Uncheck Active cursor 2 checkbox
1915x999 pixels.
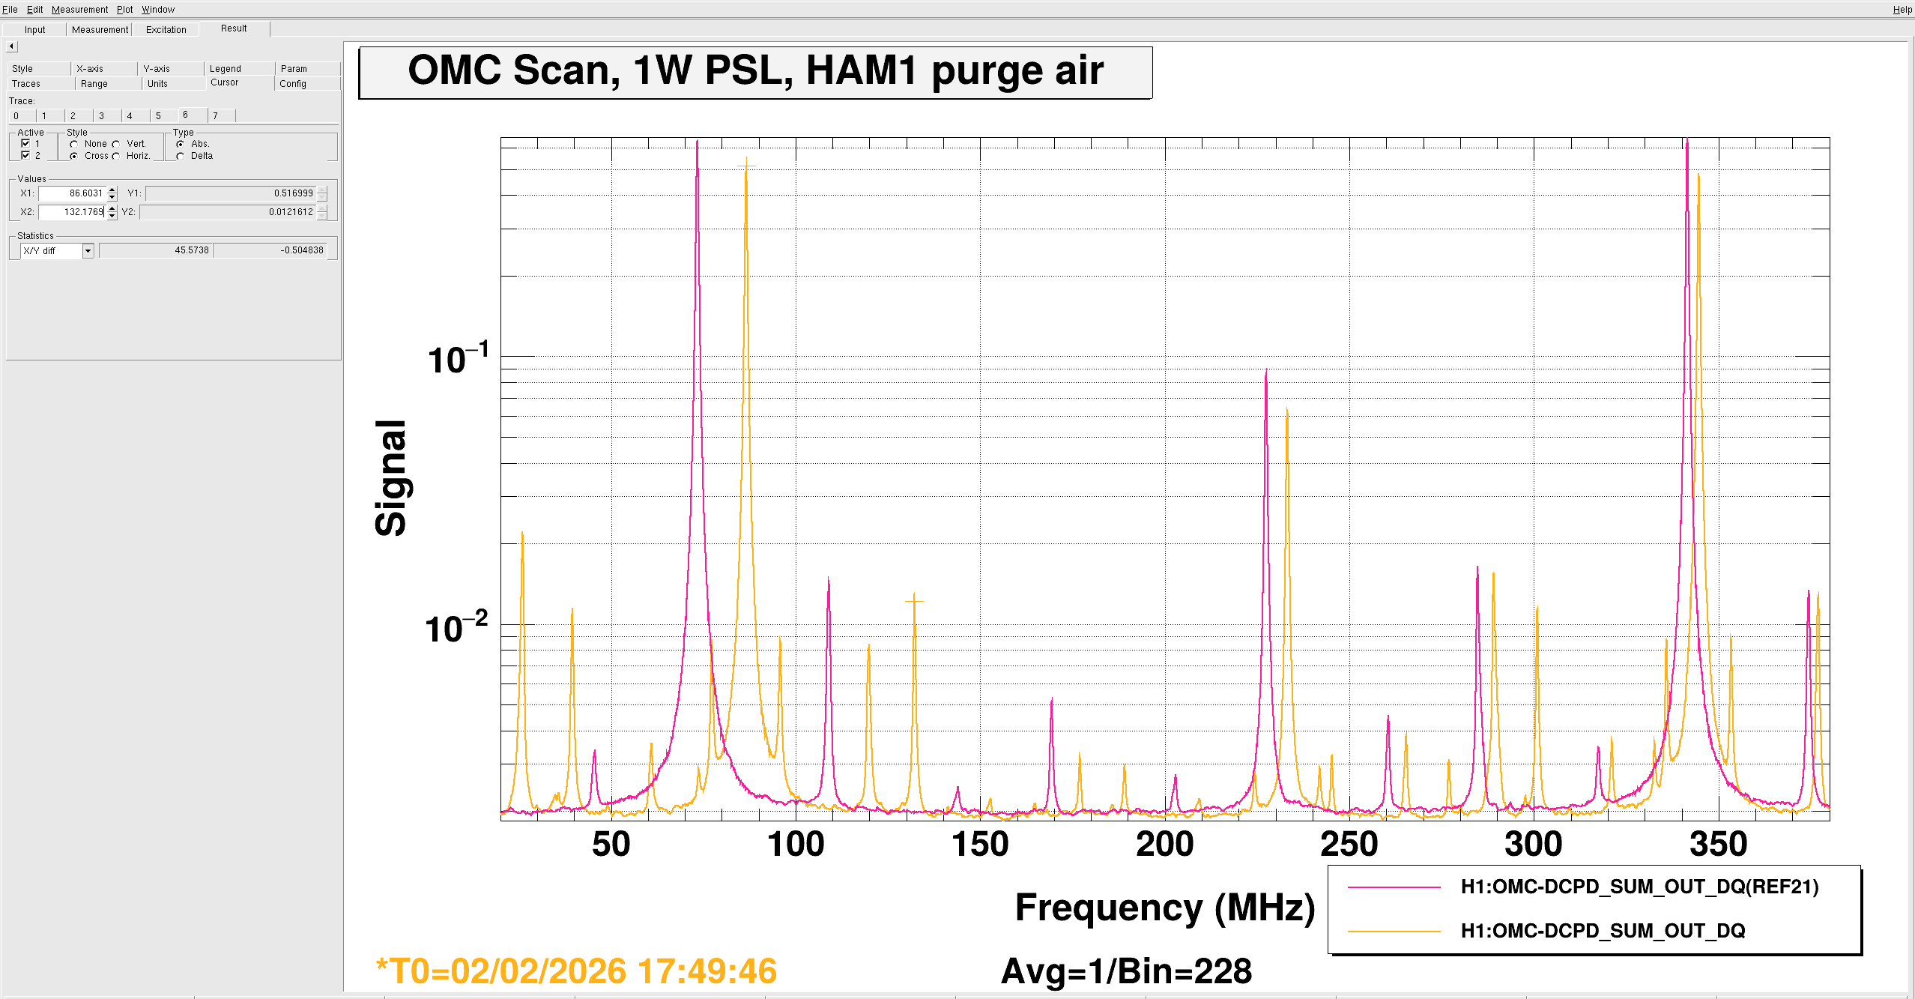(25, 155)
